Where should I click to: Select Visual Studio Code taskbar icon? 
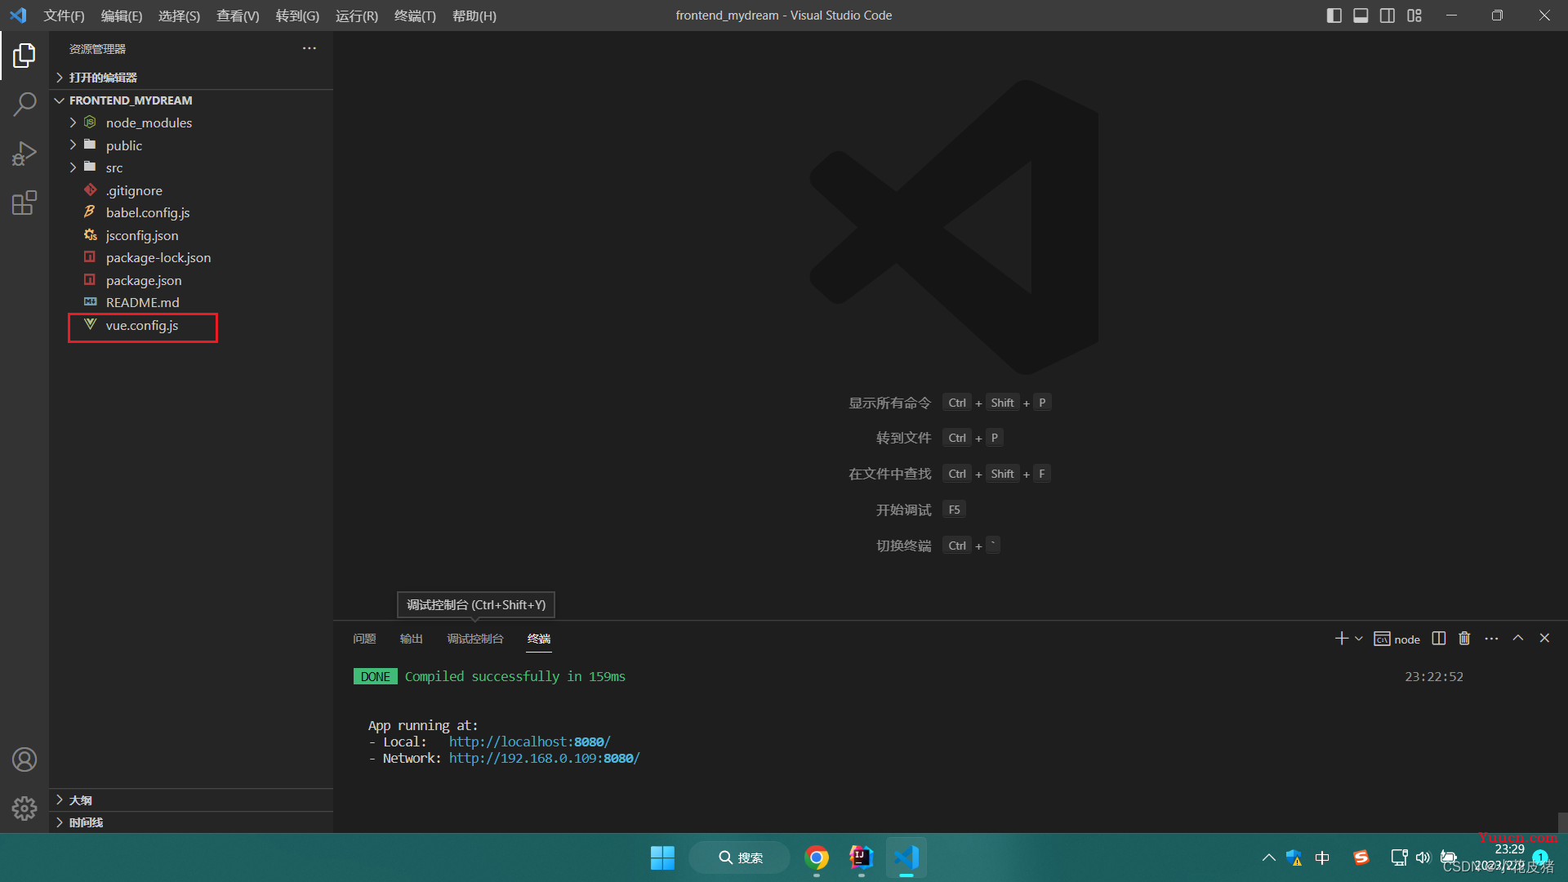[906, 857]
